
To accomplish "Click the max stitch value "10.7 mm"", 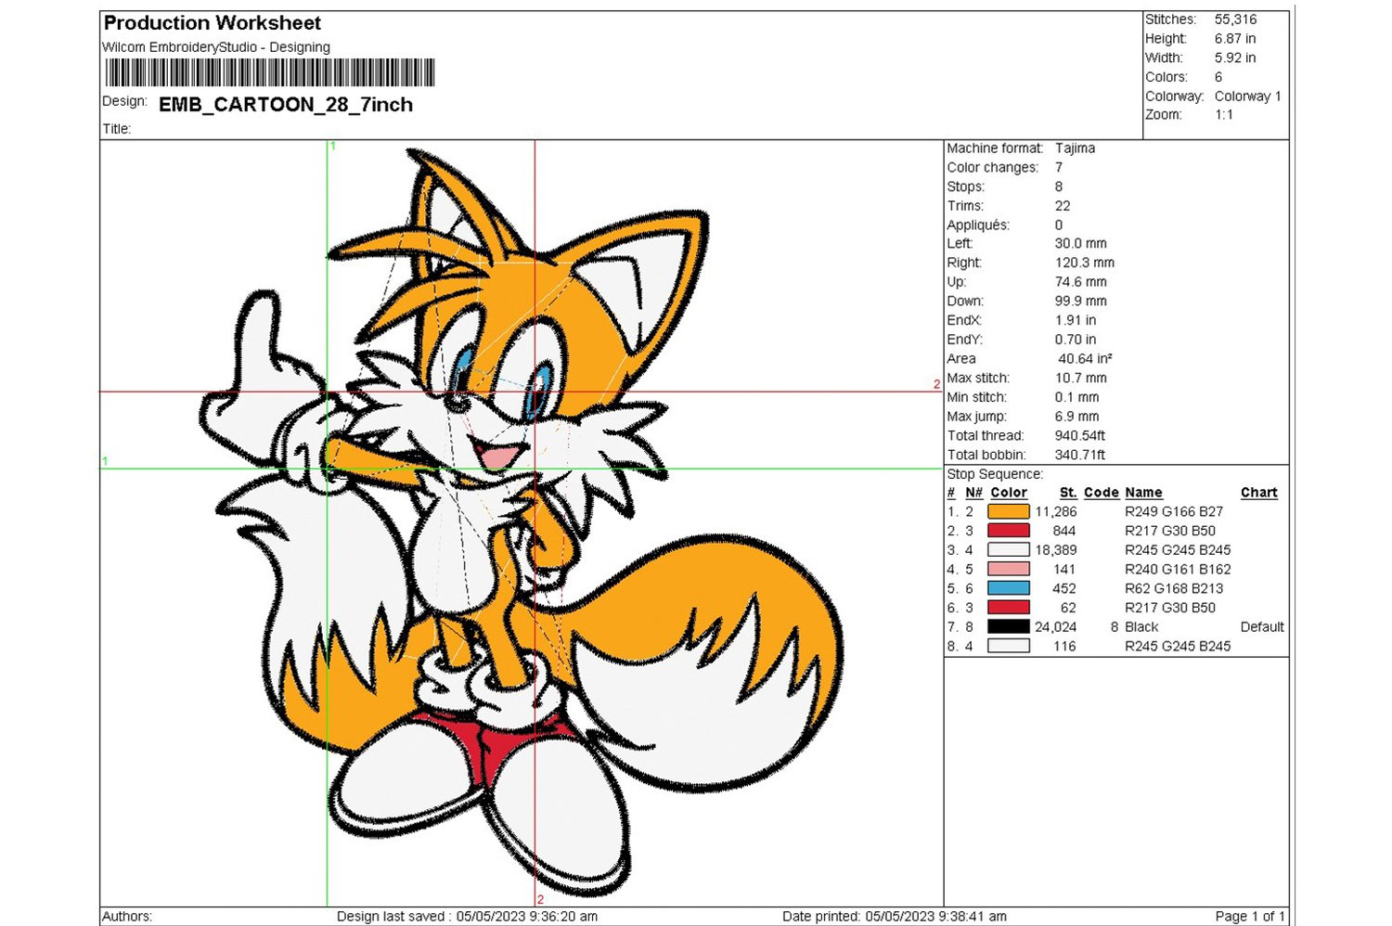I will coord(1081,379).
